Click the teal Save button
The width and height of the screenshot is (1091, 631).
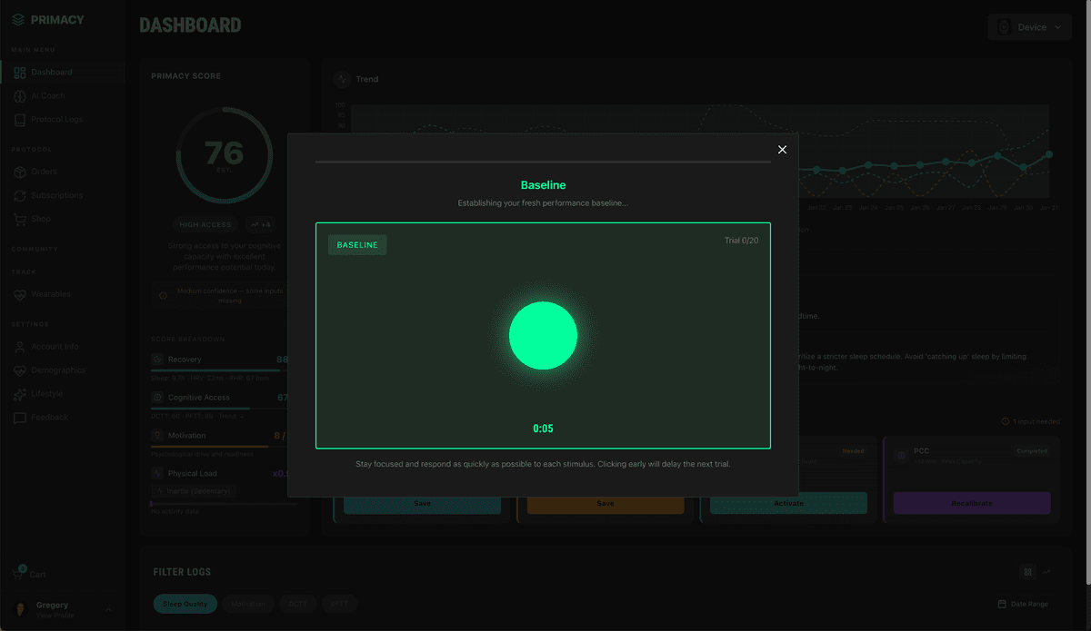(422, 503)
